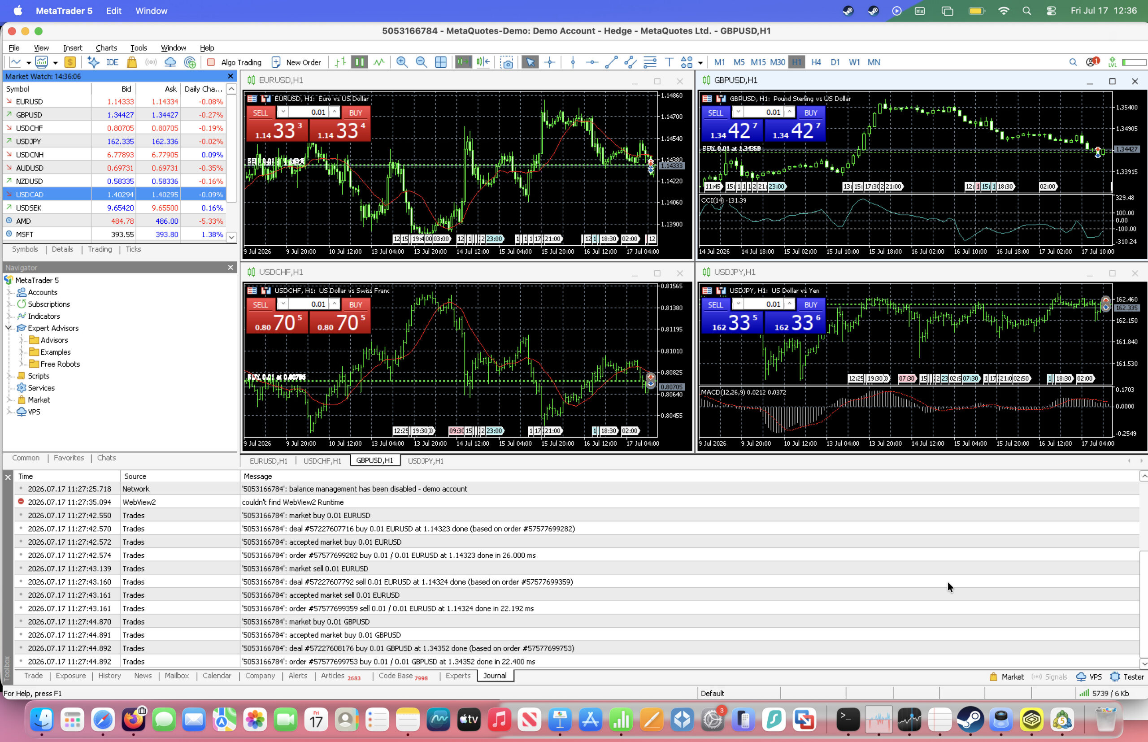The height and width of the screenshot is (742, 1148).
Task: Click the green LVL indicator icon
Action: click(x=1112, y=62)
